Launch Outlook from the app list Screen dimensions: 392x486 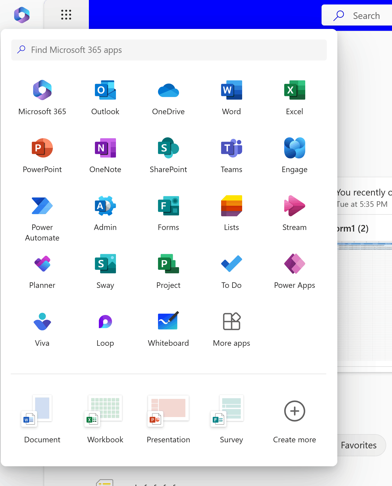coord(105,98)
